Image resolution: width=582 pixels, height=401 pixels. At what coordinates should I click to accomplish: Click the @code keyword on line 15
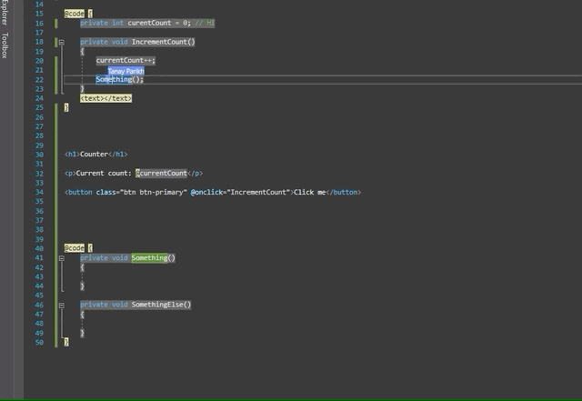pos(75,14)
